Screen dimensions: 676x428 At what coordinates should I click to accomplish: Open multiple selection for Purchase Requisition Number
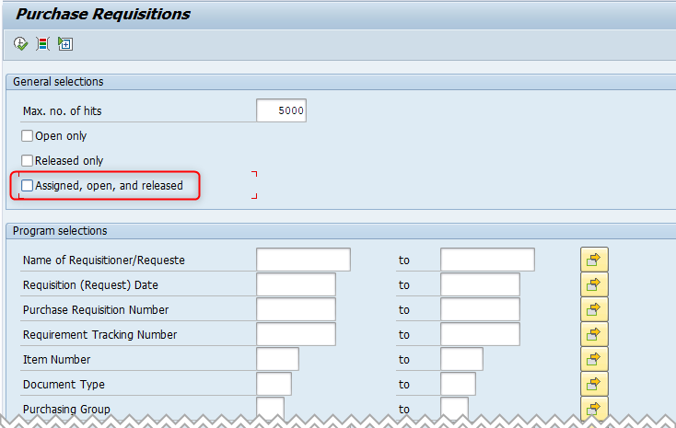(x=594, y=309)
